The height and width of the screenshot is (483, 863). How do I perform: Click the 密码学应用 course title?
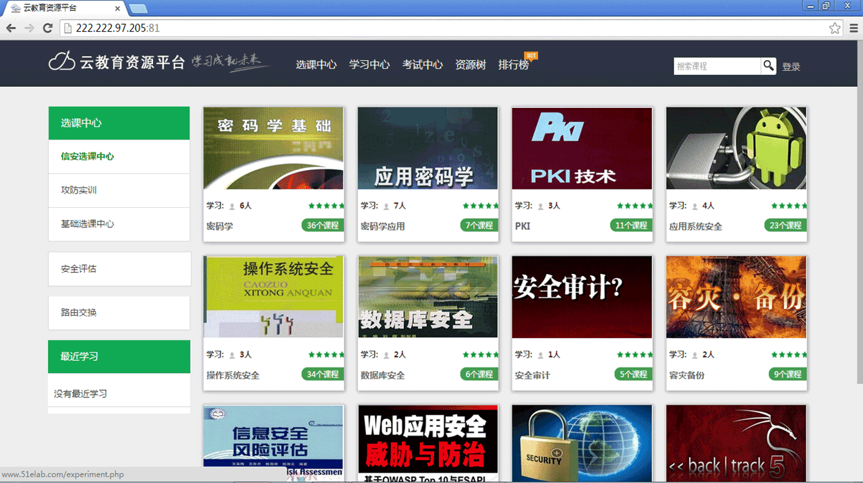pyautogui.click(x=383, y=227)
